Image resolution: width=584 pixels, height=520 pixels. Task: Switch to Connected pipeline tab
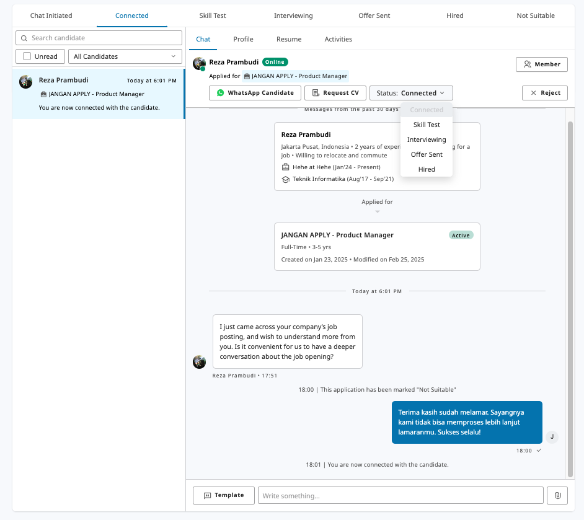coord(132,15)
